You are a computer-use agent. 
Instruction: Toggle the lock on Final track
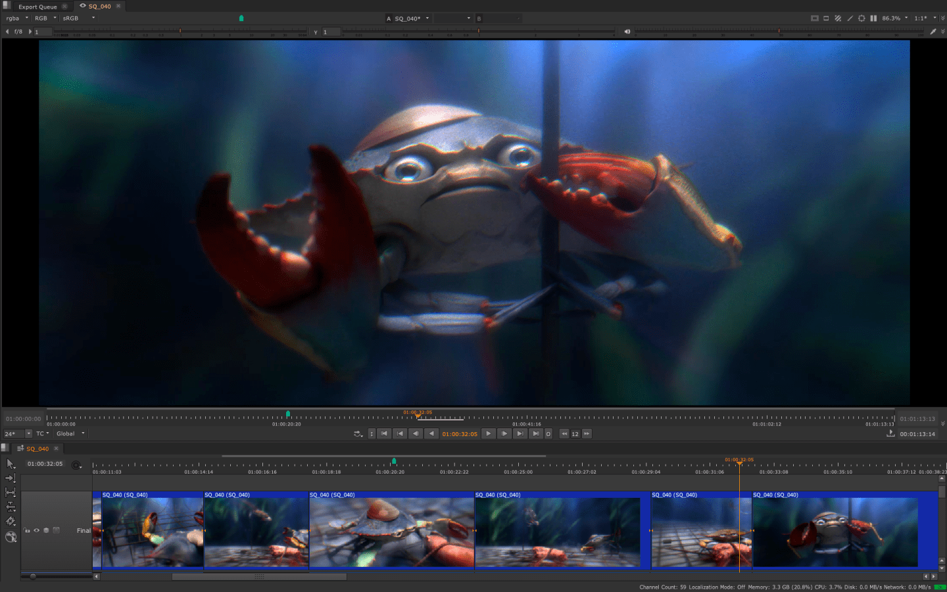point(28,530)
